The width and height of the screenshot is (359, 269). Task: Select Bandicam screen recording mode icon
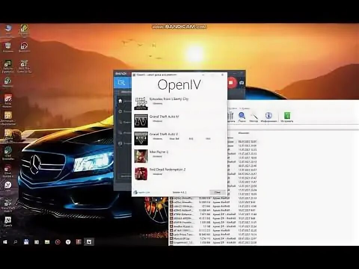point(121,82)
